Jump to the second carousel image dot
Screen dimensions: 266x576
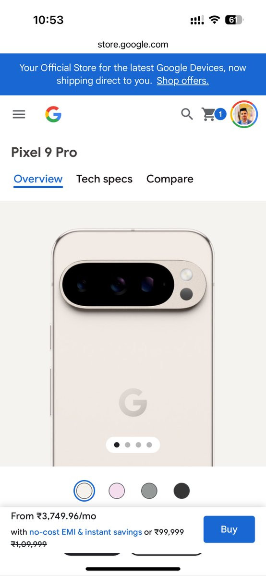pos(128,445)
